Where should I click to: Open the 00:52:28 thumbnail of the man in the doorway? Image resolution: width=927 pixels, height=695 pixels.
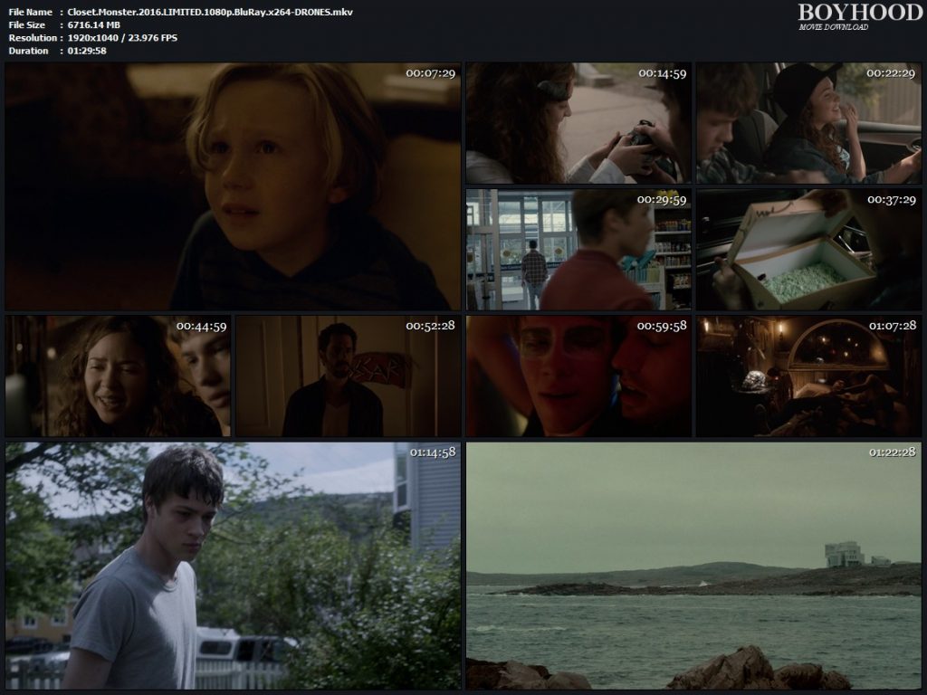pos(348,376)
